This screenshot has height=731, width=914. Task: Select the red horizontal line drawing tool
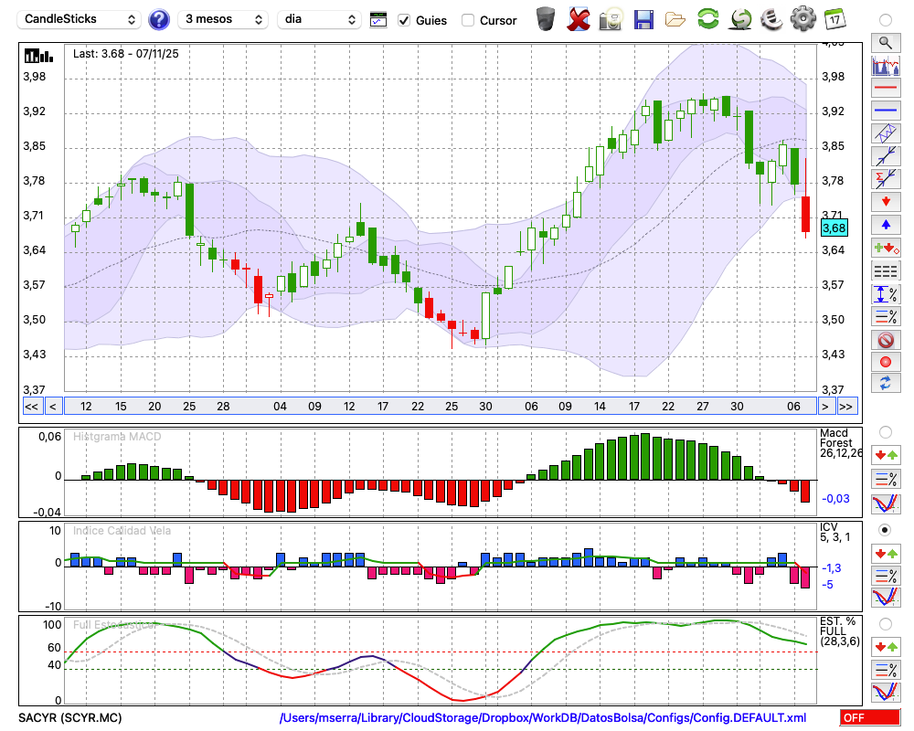coord(885,89)
